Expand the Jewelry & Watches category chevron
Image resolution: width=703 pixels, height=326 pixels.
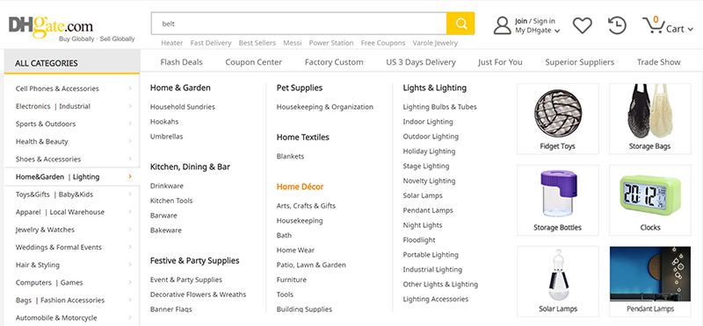click(x=130, y=230)
